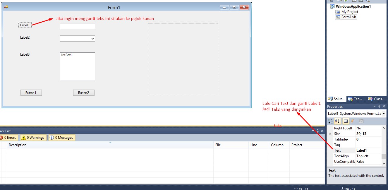The width and height of the screenshot is (388, 190).
Task: Select the Alphabetical sort icon in Properties
Action: 337,121
